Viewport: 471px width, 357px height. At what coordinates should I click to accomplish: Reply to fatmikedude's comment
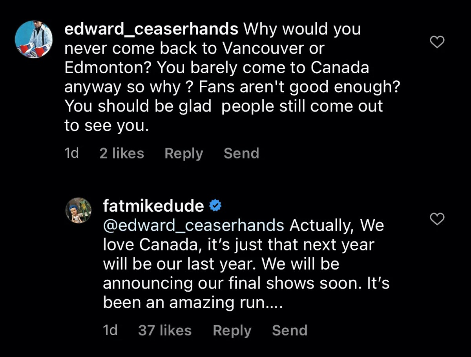click(x=232, y=330)
